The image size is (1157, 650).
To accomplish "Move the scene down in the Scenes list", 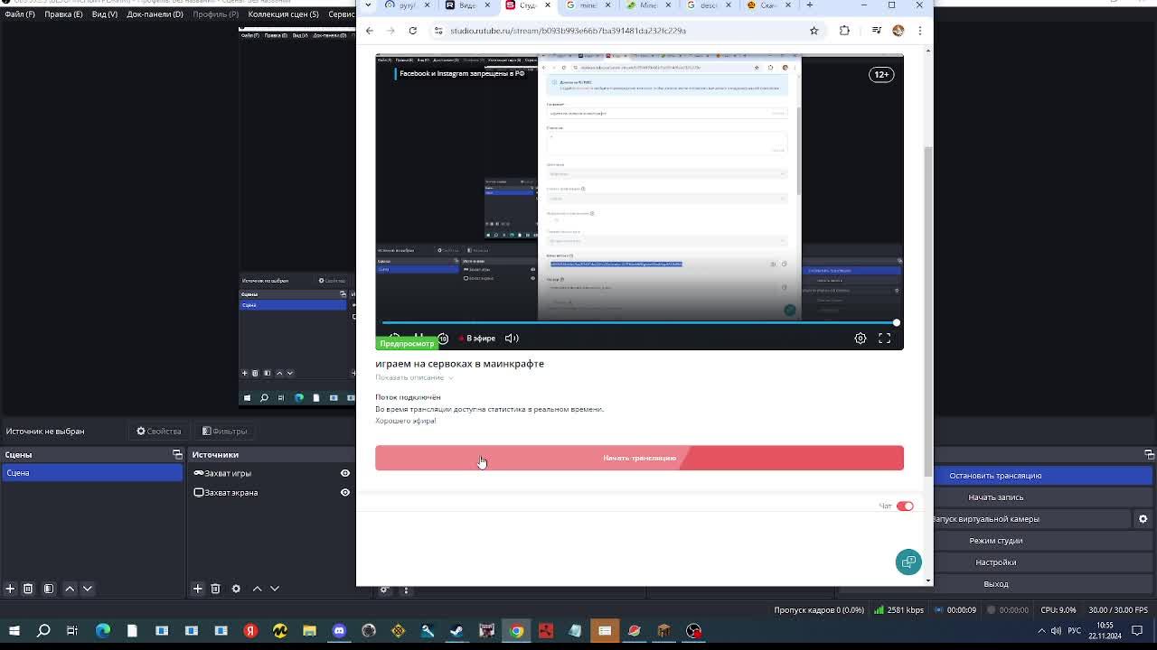I will [x=88, y=589].
